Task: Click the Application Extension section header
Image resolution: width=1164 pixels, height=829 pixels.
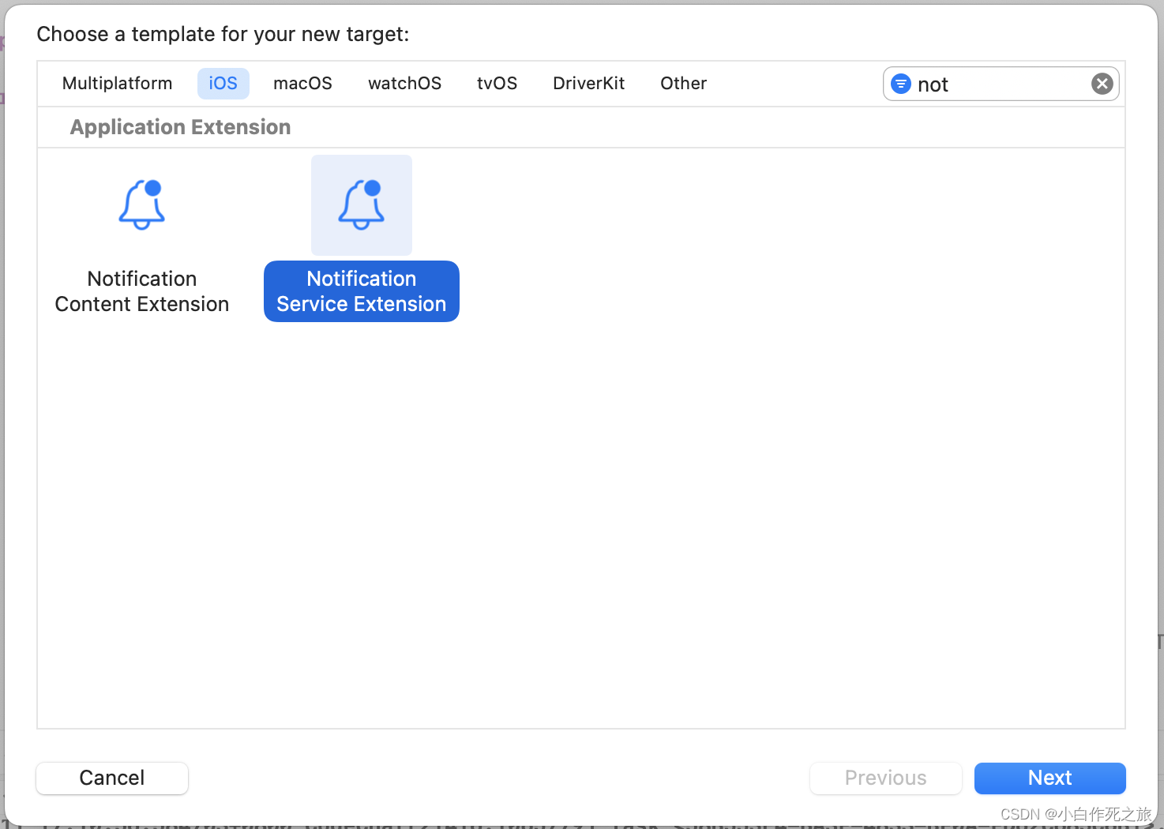Action: [181, 127]
